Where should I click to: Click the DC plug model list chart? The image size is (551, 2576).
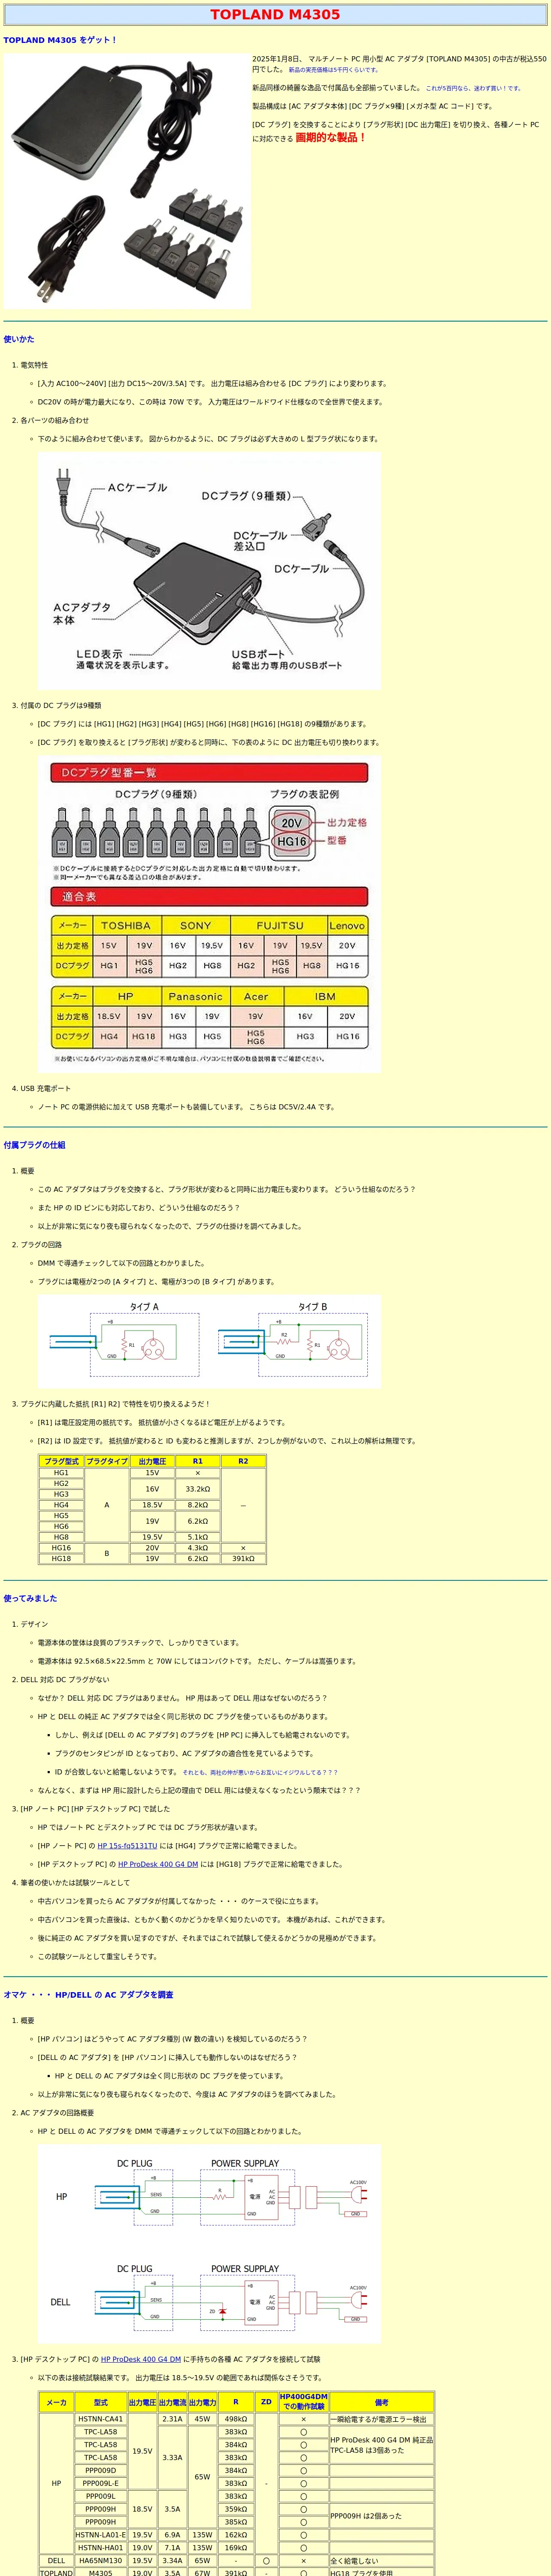pyautogui.click(x=209, y=914)
